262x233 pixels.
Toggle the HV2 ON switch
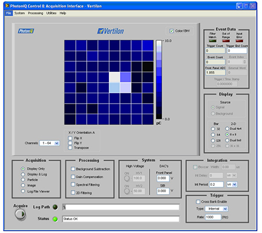127,191
